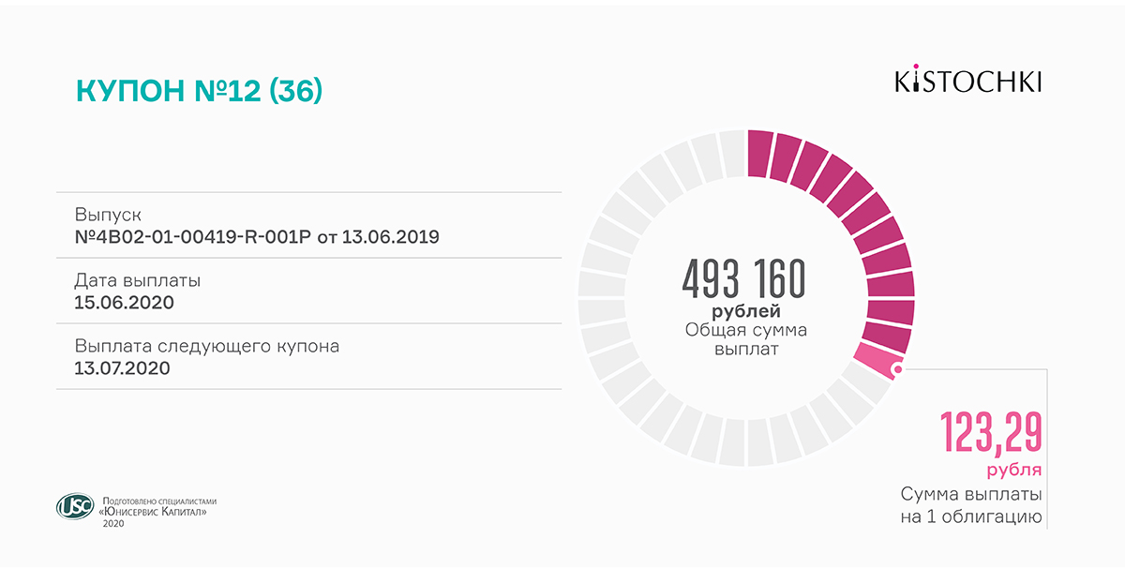Click the small white circle marker on the ring

(x=898, y=369)
